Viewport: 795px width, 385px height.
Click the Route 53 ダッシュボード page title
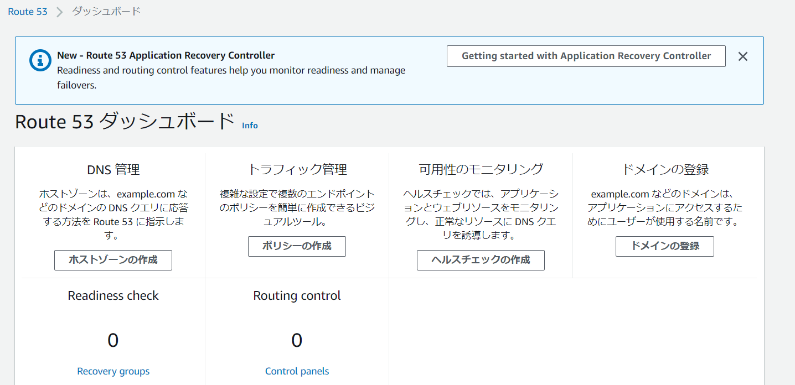point(125,122)
